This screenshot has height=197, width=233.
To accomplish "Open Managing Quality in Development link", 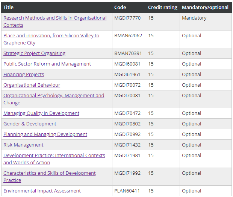I will coord(41,113).
